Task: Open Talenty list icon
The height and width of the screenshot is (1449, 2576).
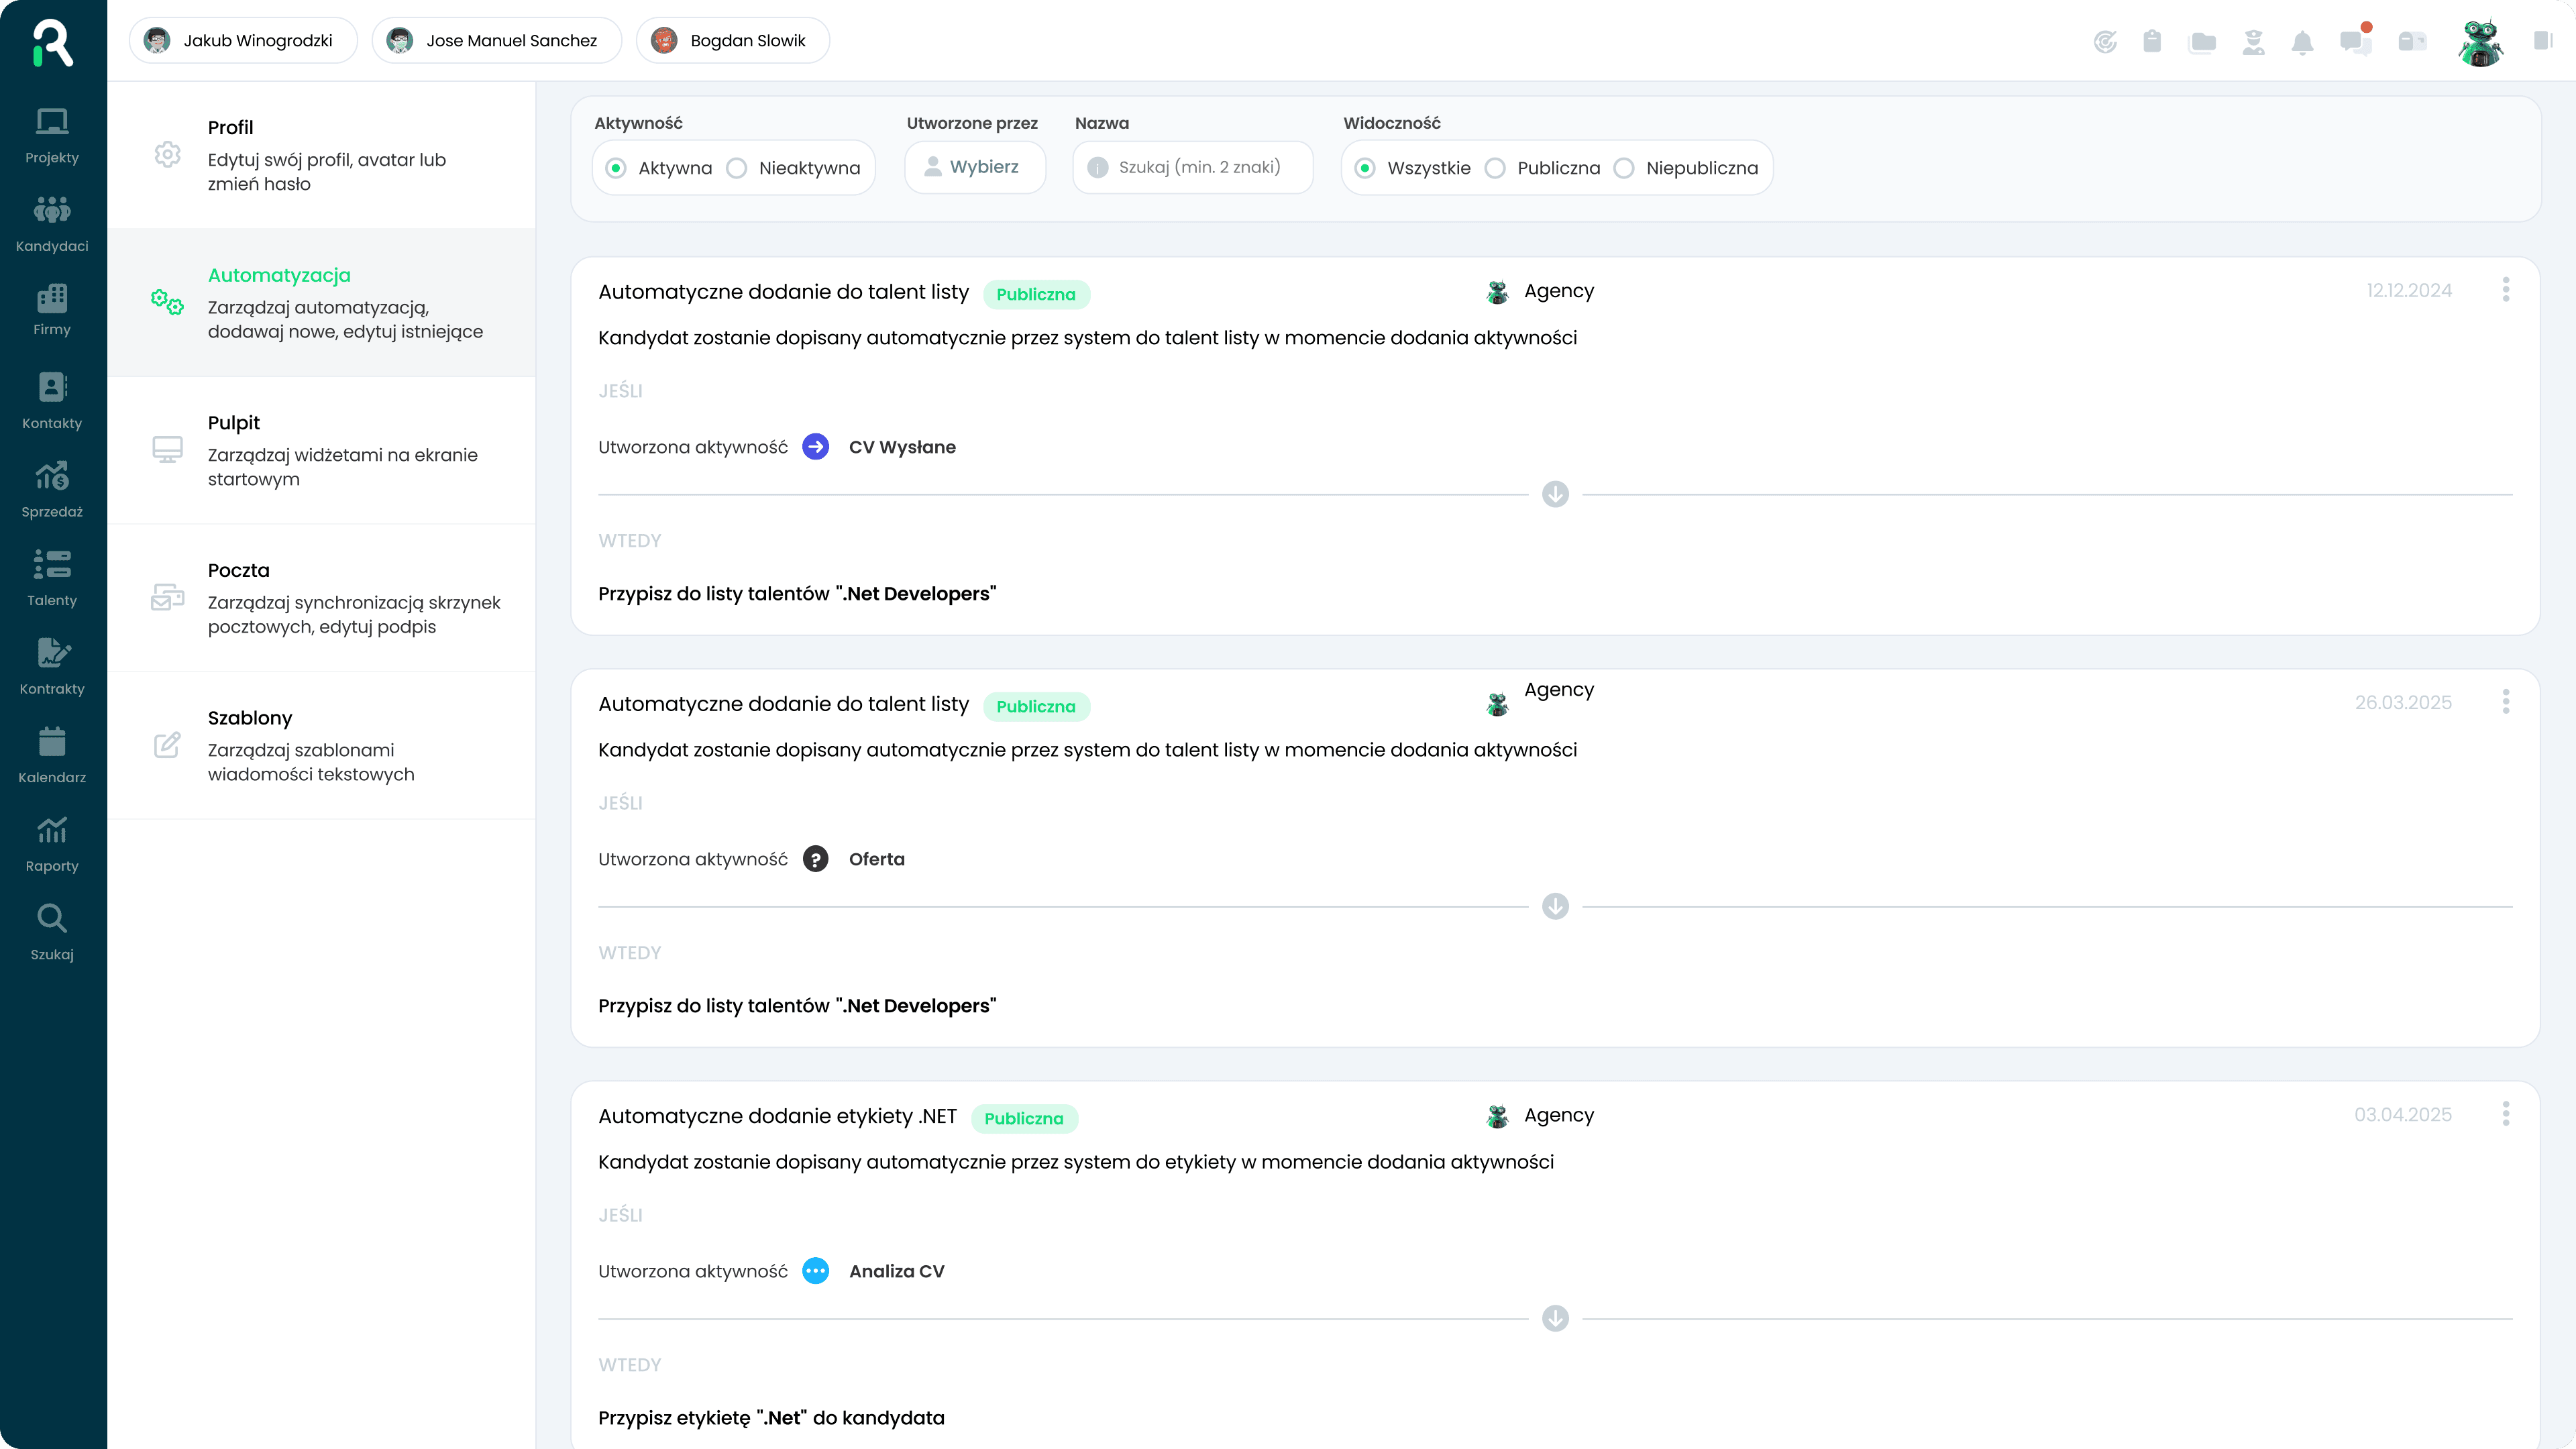Action: [x=52, y=564]
